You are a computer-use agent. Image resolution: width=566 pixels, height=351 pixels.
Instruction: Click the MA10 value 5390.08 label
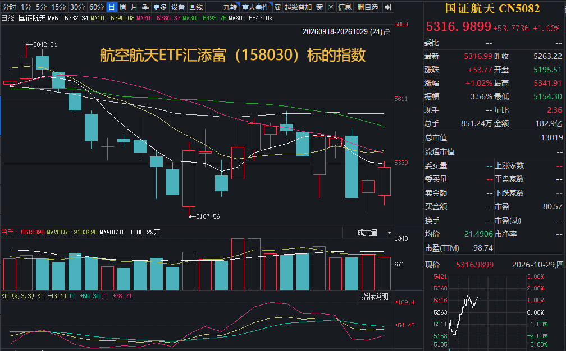click(x=112, y=18)
